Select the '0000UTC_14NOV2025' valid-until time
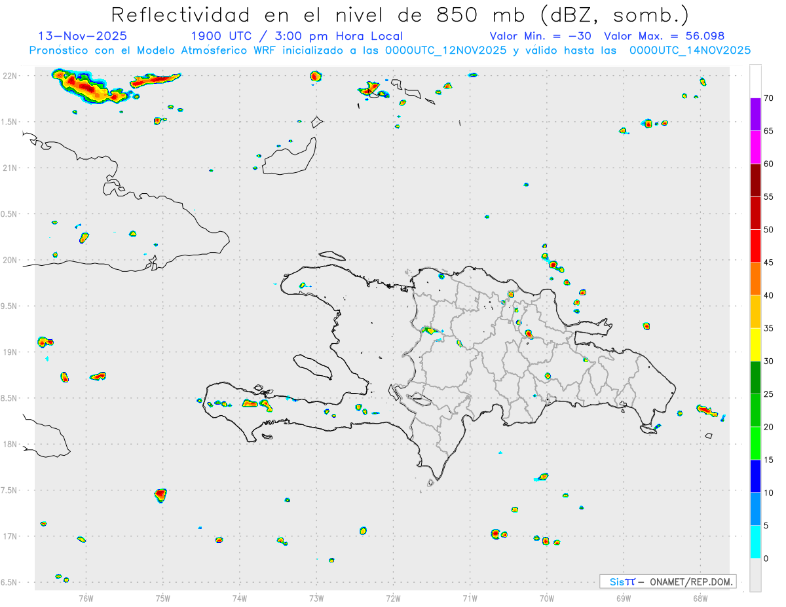This screenshot has height=607, width=786. [690, 50]
